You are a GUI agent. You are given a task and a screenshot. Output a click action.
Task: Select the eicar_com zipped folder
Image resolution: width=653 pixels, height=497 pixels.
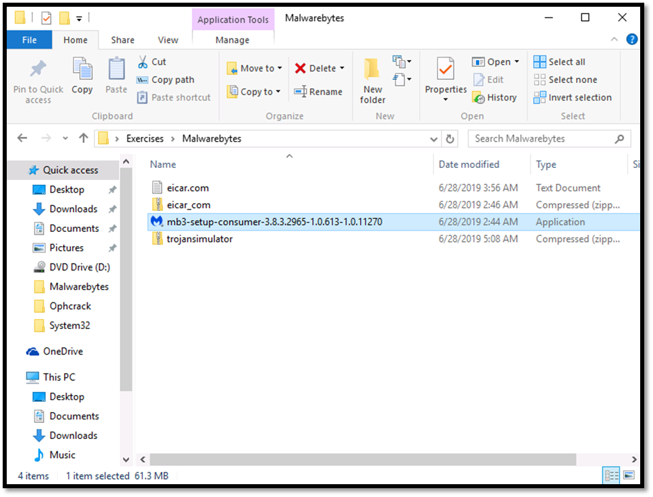394,205
